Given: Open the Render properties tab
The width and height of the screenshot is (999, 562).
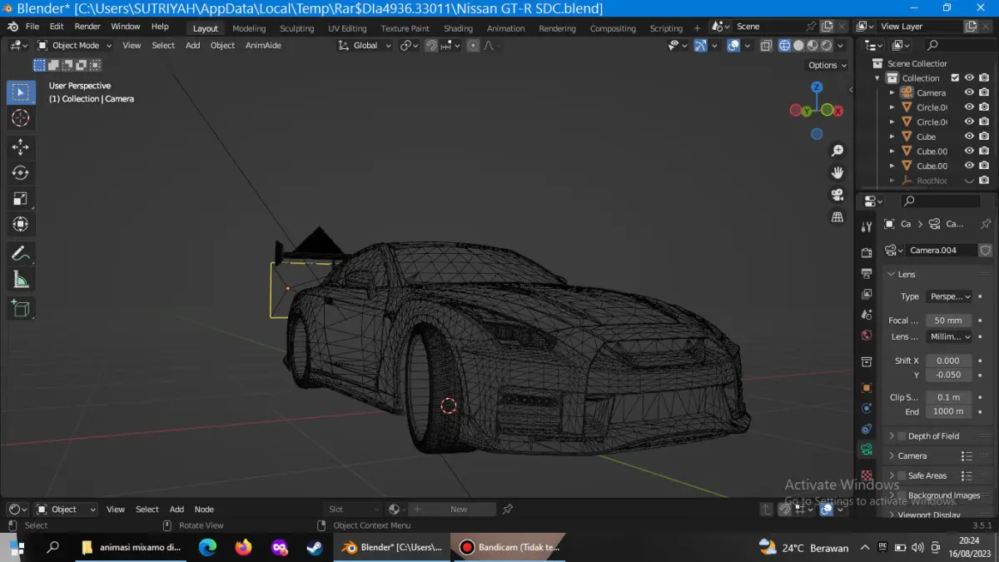Looking at the screenshot, I should tap(867, 251).
